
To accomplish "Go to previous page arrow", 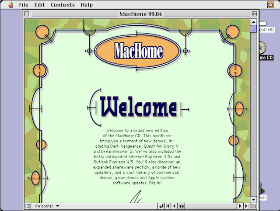I will [174, 206].
